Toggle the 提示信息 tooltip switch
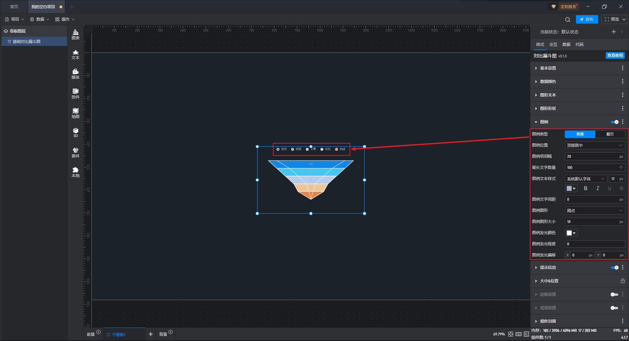Image resolution: width=629 pixels, height=341 pixels. click(615, 268)
